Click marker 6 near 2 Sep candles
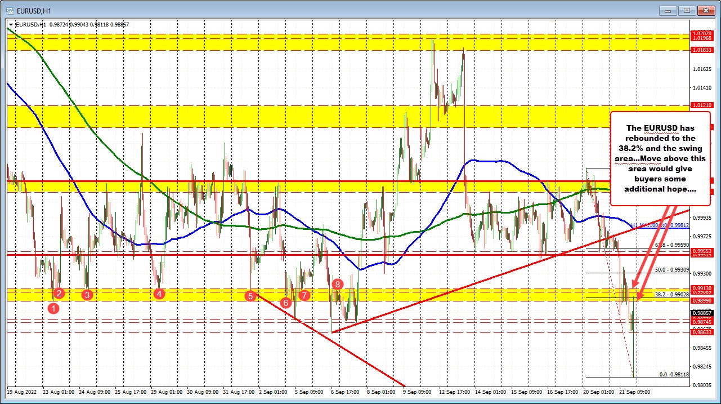The height and width of the screenshot is (404, 721). tap(285, 303)
